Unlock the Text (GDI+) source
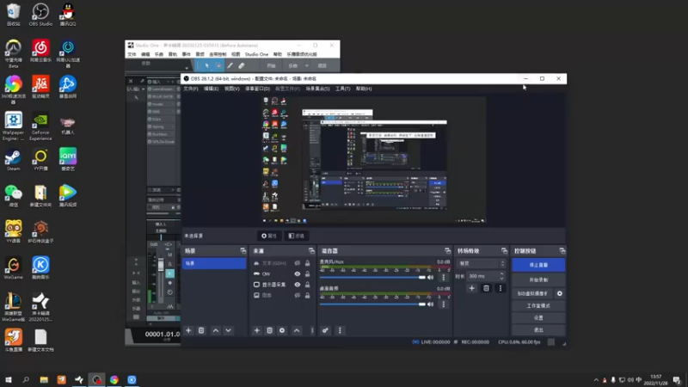 coord(308,263)
